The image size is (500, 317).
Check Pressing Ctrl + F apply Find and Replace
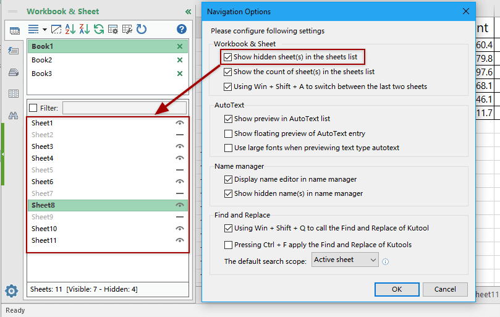(229, 245)
